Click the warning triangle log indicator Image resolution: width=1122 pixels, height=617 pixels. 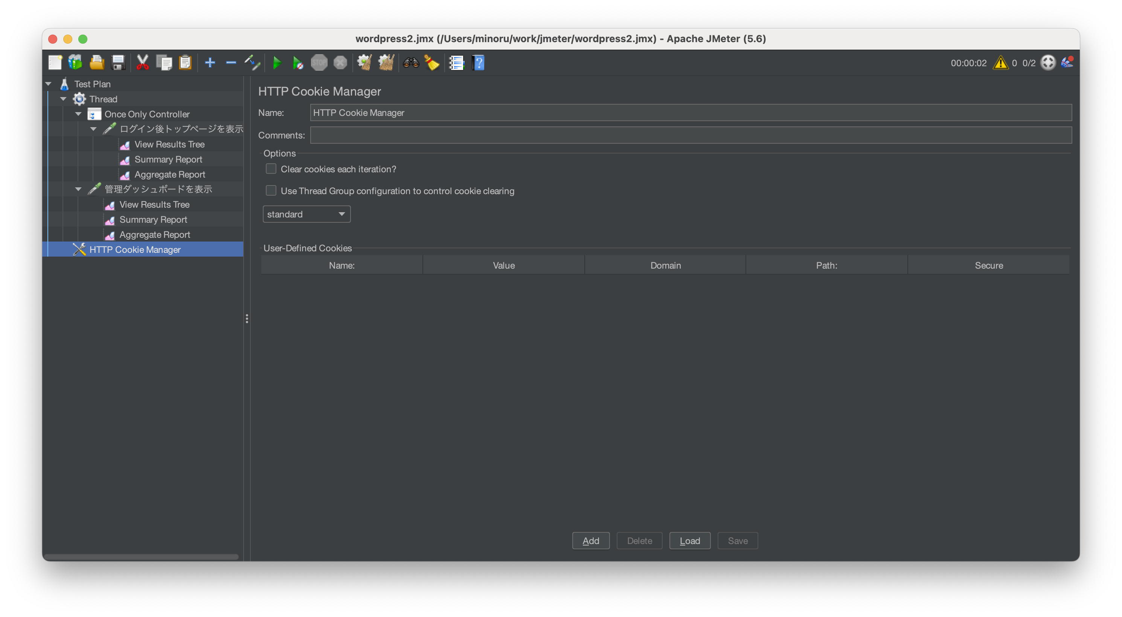1000,63
